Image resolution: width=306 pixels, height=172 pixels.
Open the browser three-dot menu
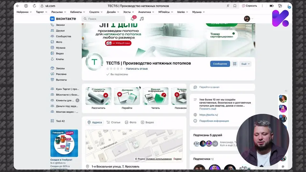(x=262, y=6)
